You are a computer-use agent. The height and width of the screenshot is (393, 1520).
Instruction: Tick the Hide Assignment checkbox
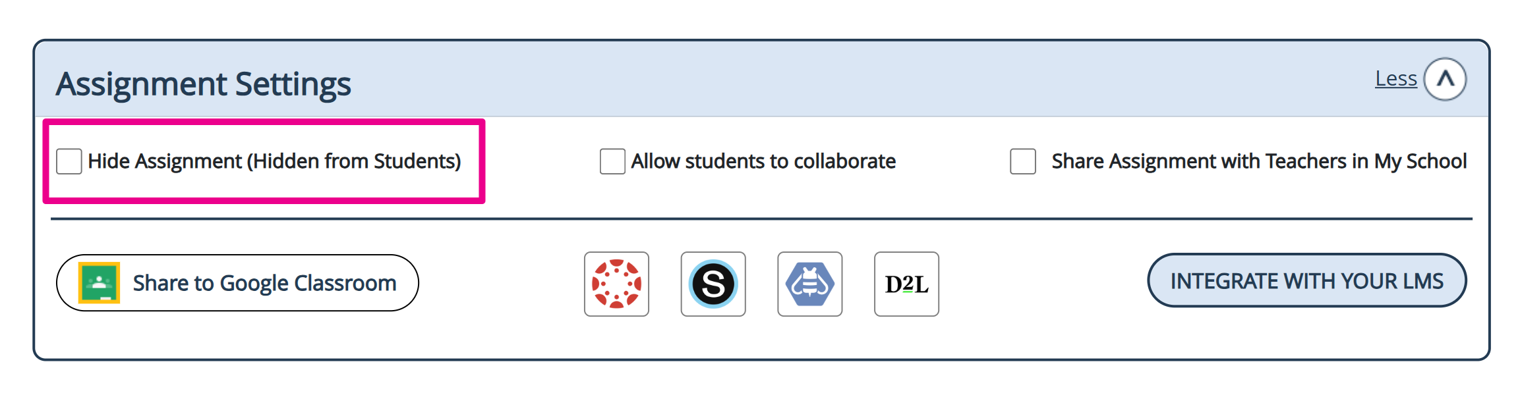[x=69, y=161]
